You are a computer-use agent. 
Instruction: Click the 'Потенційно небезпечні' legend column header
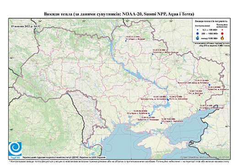[222, 26]
